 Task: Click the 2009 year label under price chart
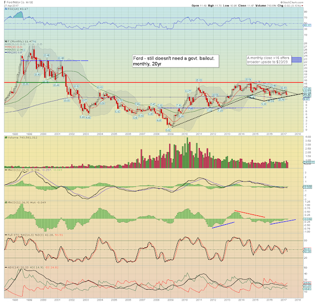171,134
